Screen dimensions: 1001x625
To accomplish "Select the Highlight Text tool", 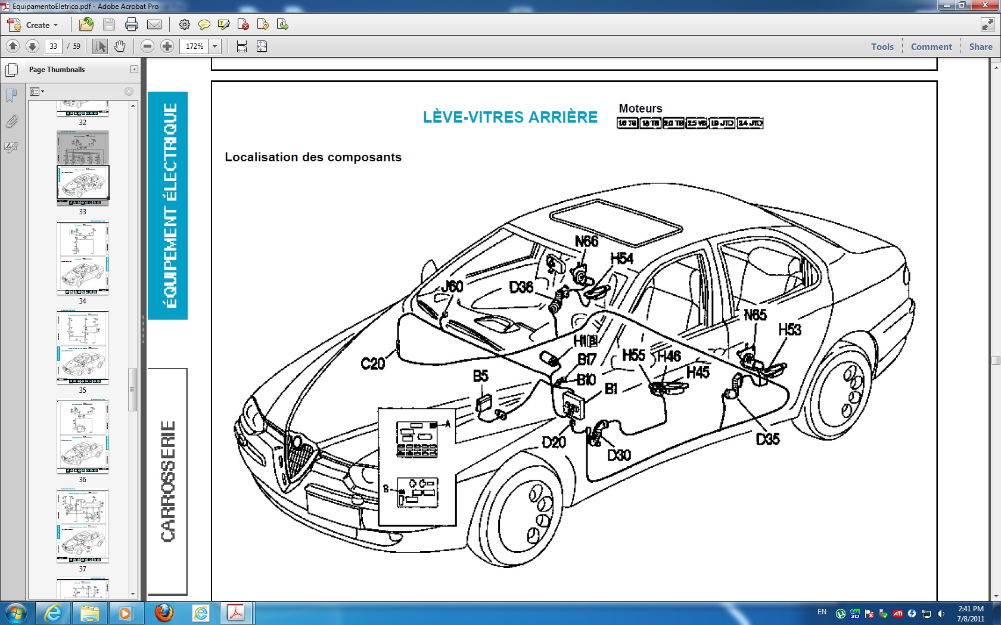I will click(224, 24).
